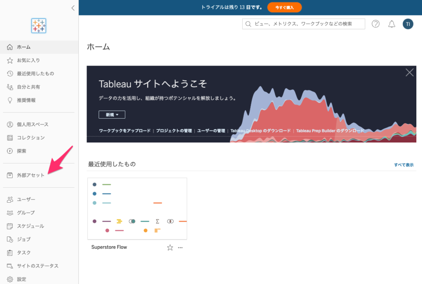422x284 pixels.
Task: Click the shared people icon beside 自分と共有
Action: click(10, 87)
